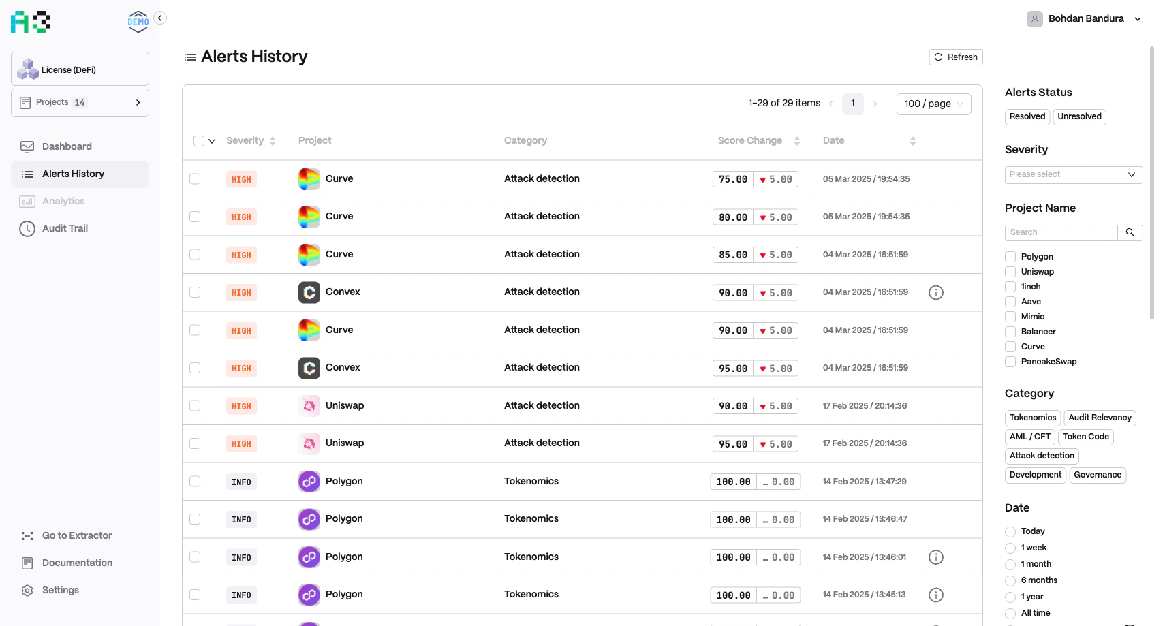Click the previous page arrow
Image resolution: width=1165 pixels, height=626 pixels.
tap(831, 104)
